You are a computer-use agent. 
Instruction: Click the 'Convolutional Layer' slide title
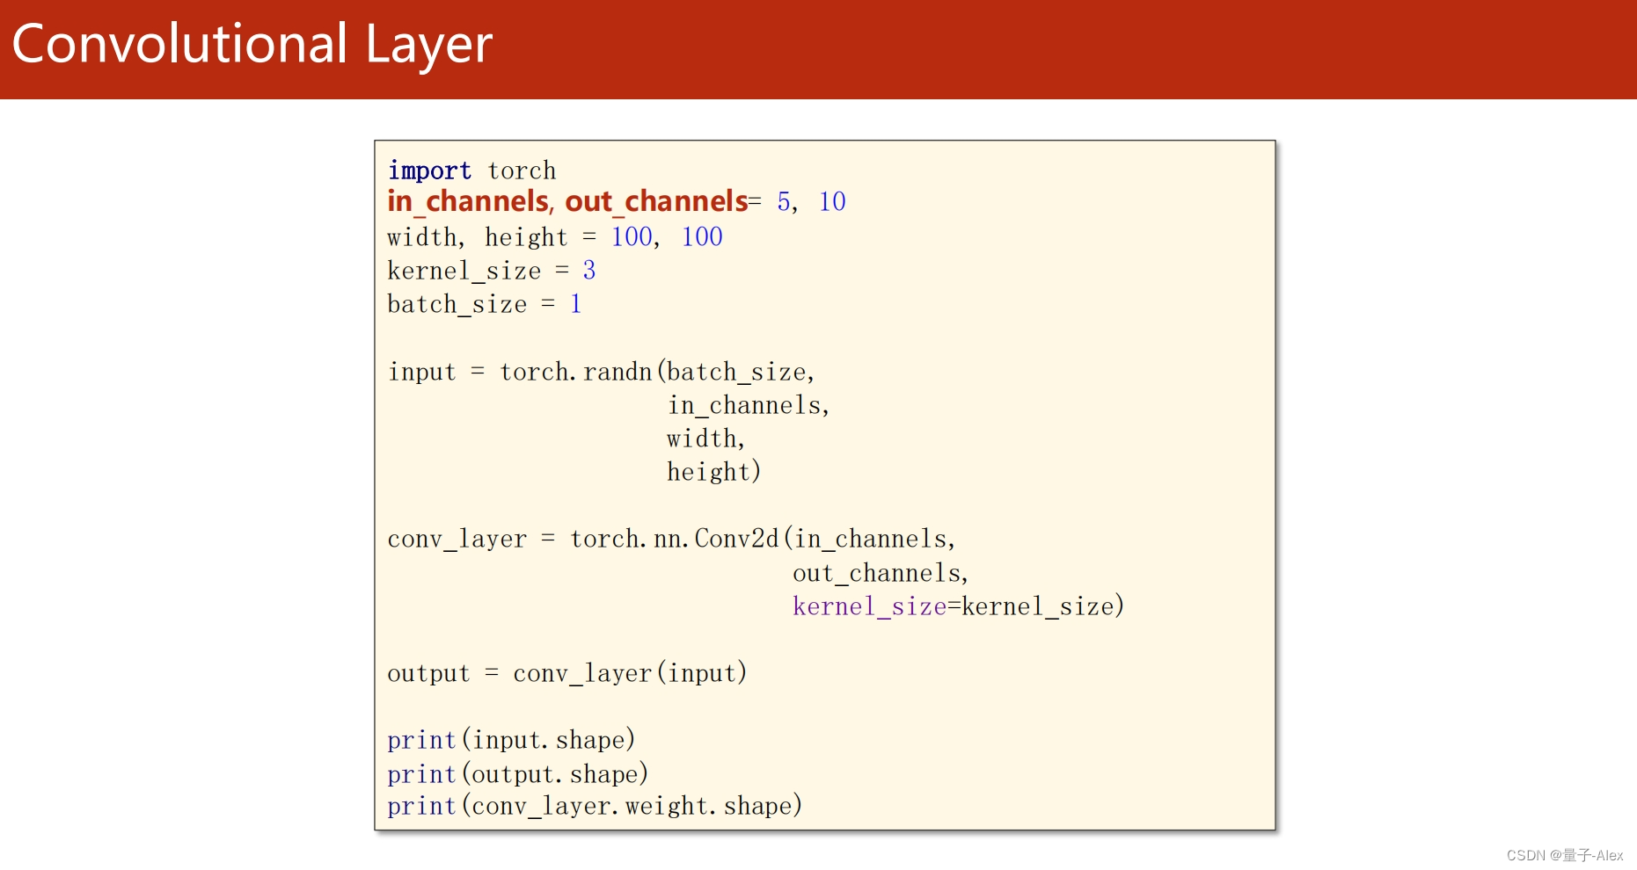[x=252, y=45]
